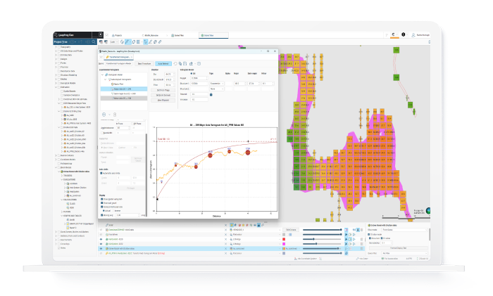This screenshot has height=296, width=493.
Task: Click the highlighted slicer tool in scene toolbar
Action: pos(127,41)
